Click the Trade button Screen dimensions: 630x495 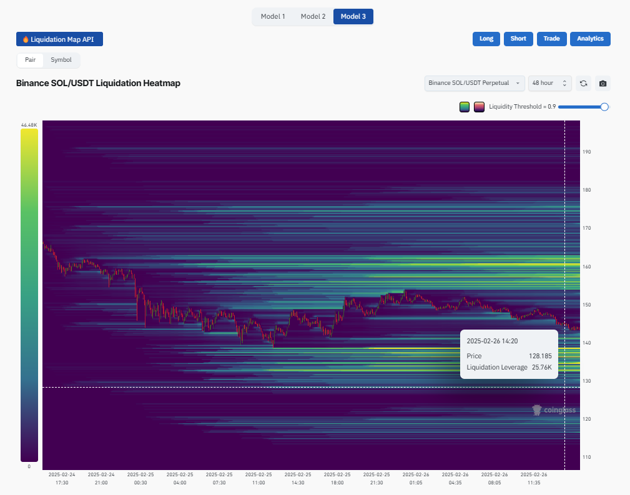[552, 39]
